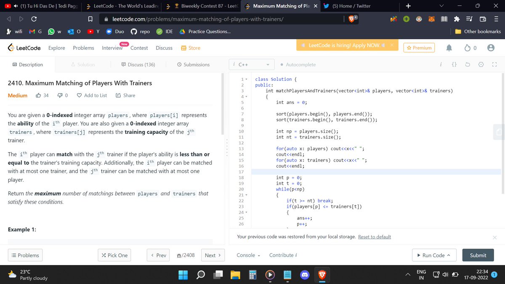This screenshot has width=505, height=284.
Task: Open the WhatsApp bookmark
Action: point(55,32)
